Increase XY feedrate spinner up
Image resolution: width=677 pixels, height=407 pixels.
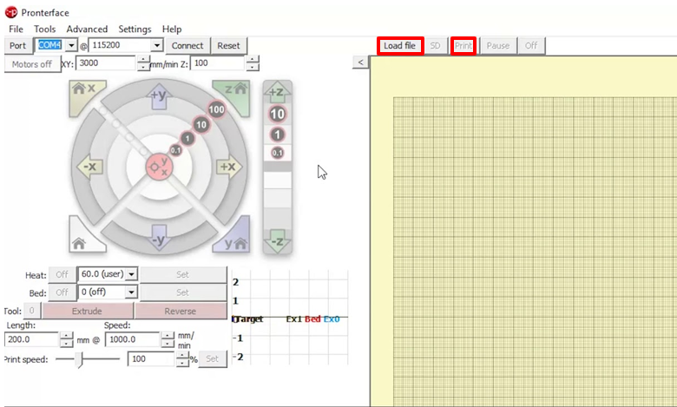click(x=143, y=59)
